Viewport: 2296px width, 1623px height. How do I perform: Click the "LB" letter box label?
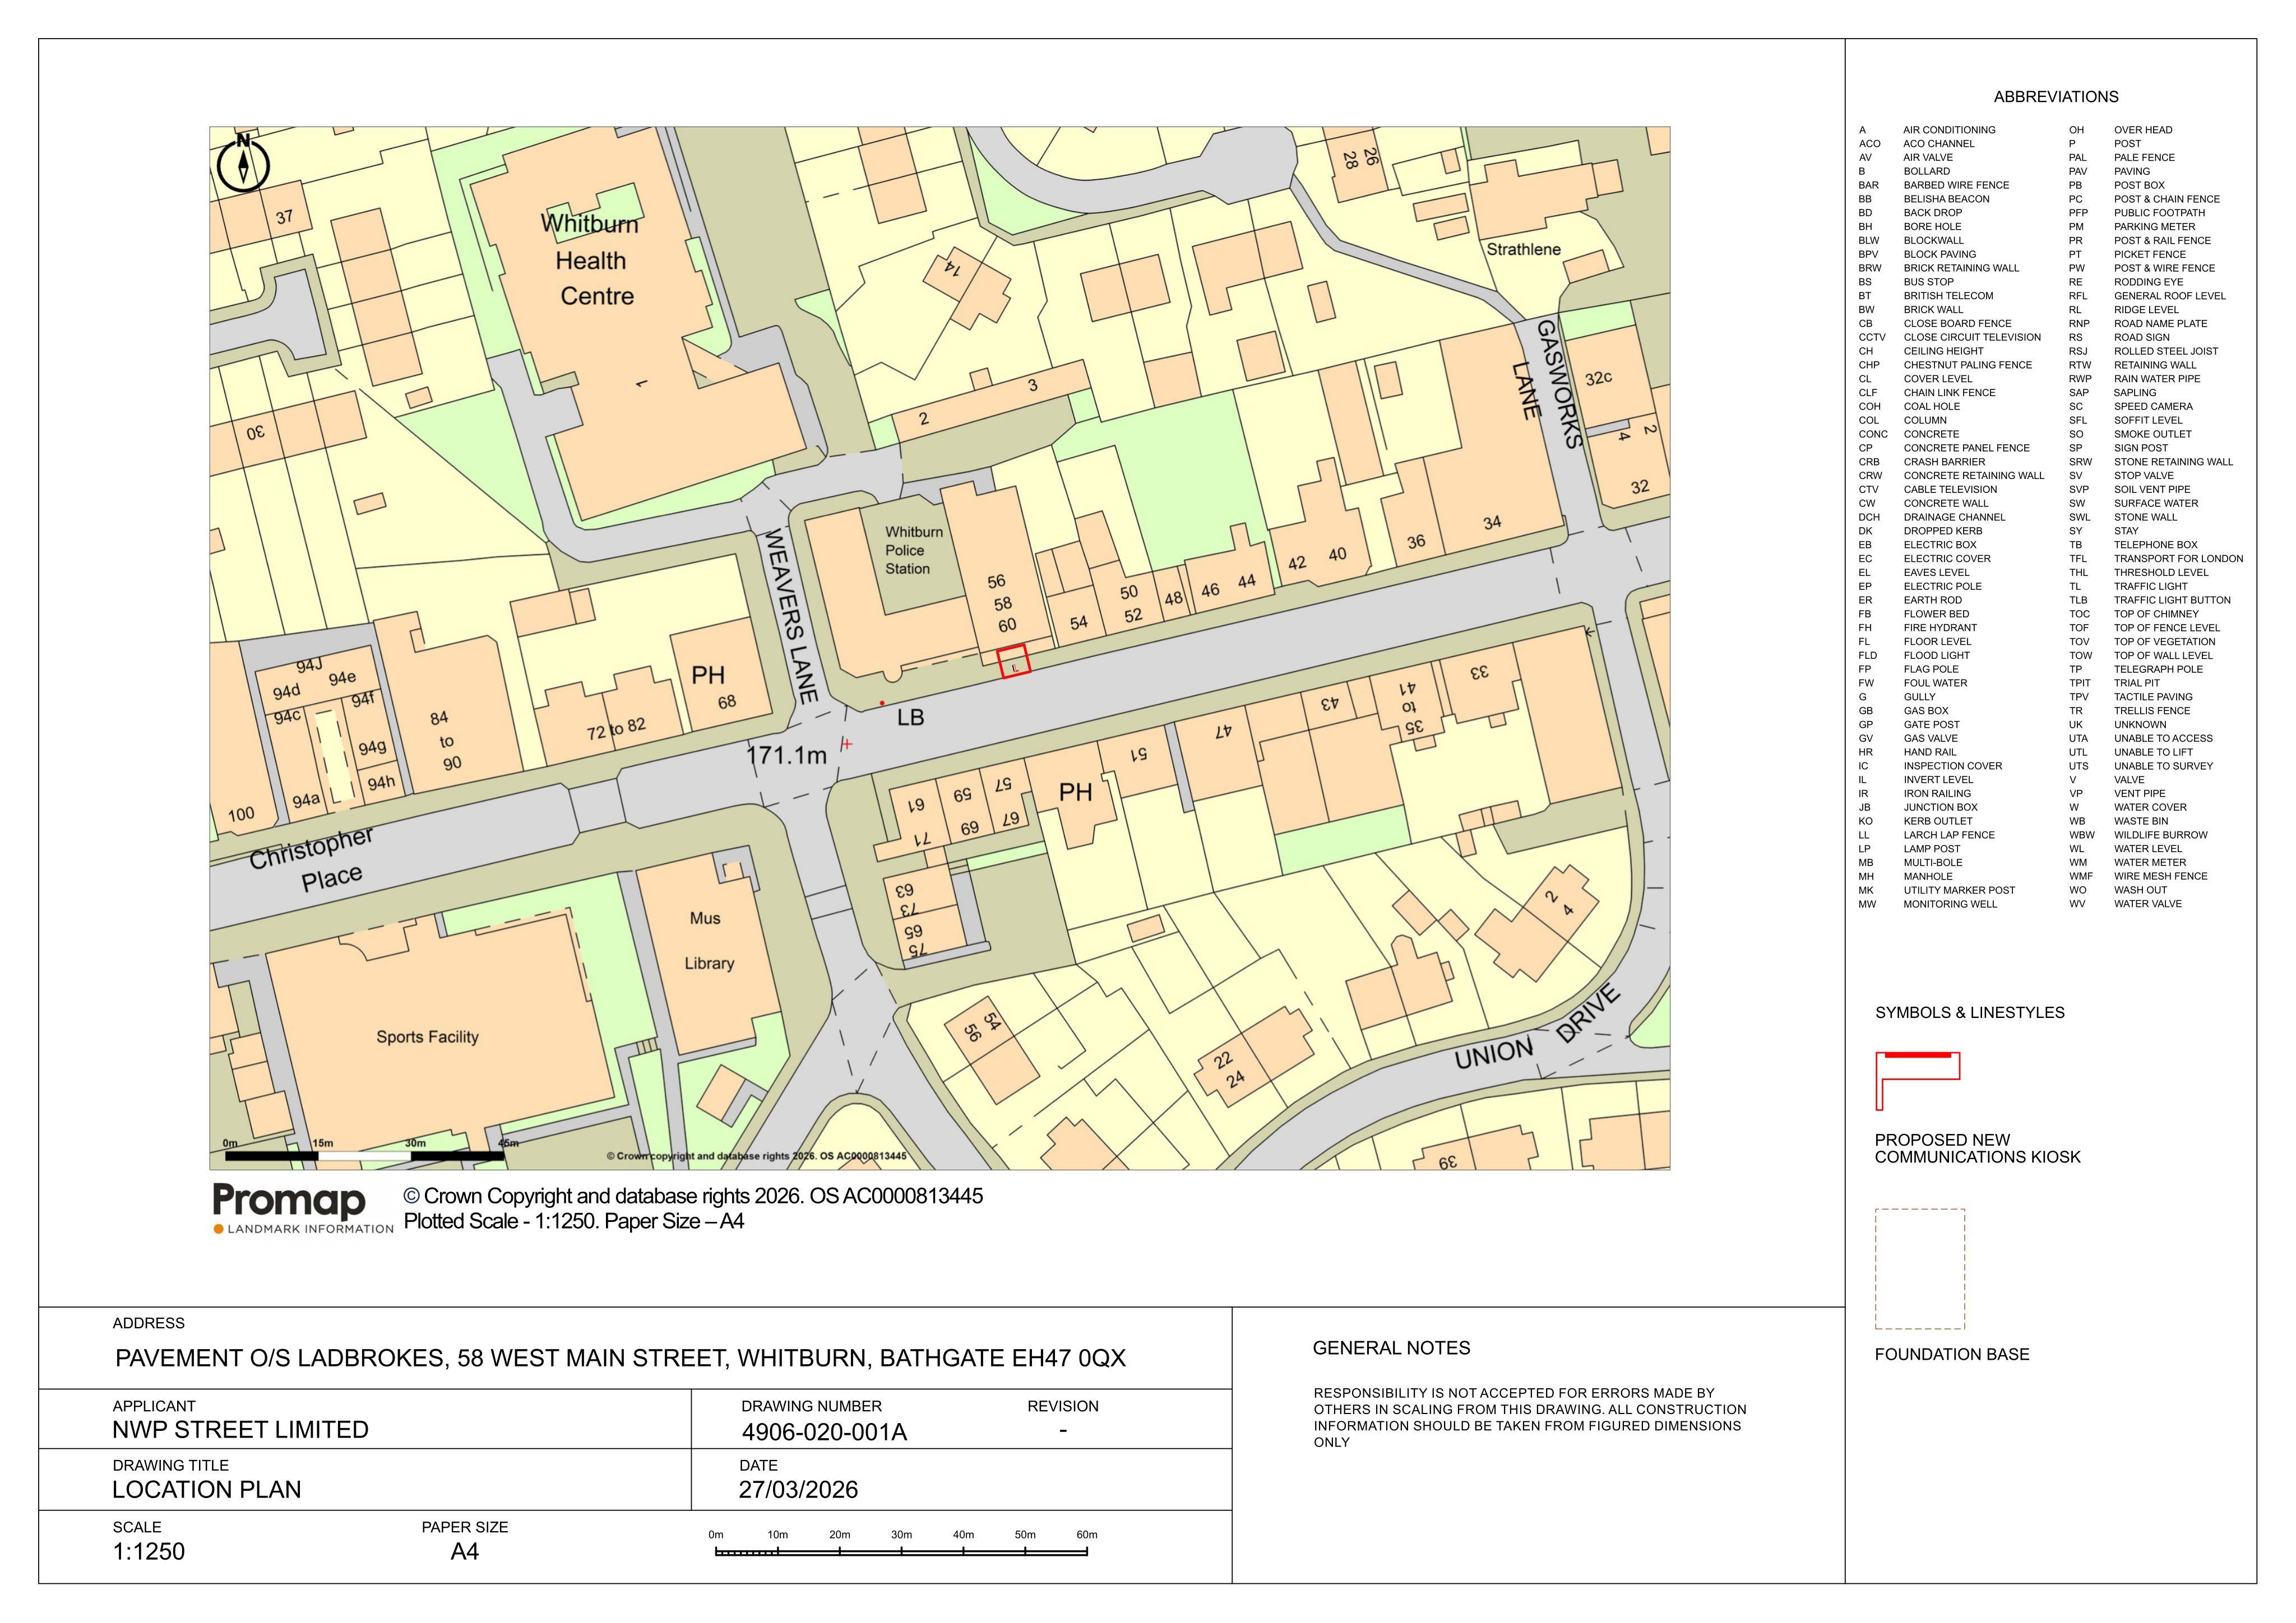(x=910, y=718)
